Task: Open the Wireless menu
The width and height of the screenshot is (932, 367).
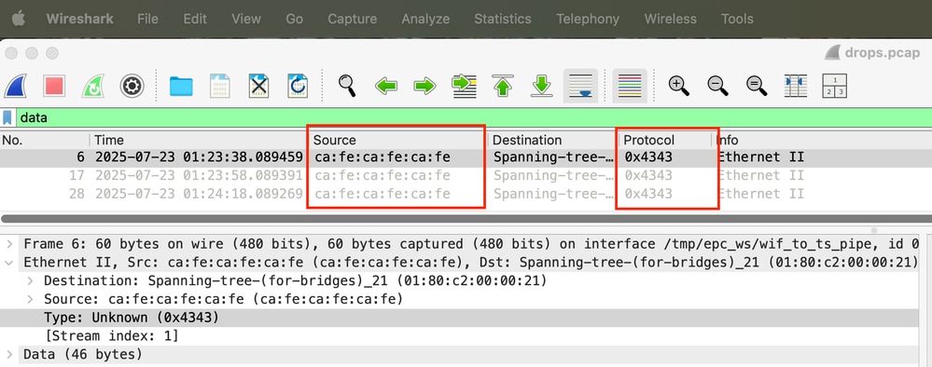Action: [670, 19]
